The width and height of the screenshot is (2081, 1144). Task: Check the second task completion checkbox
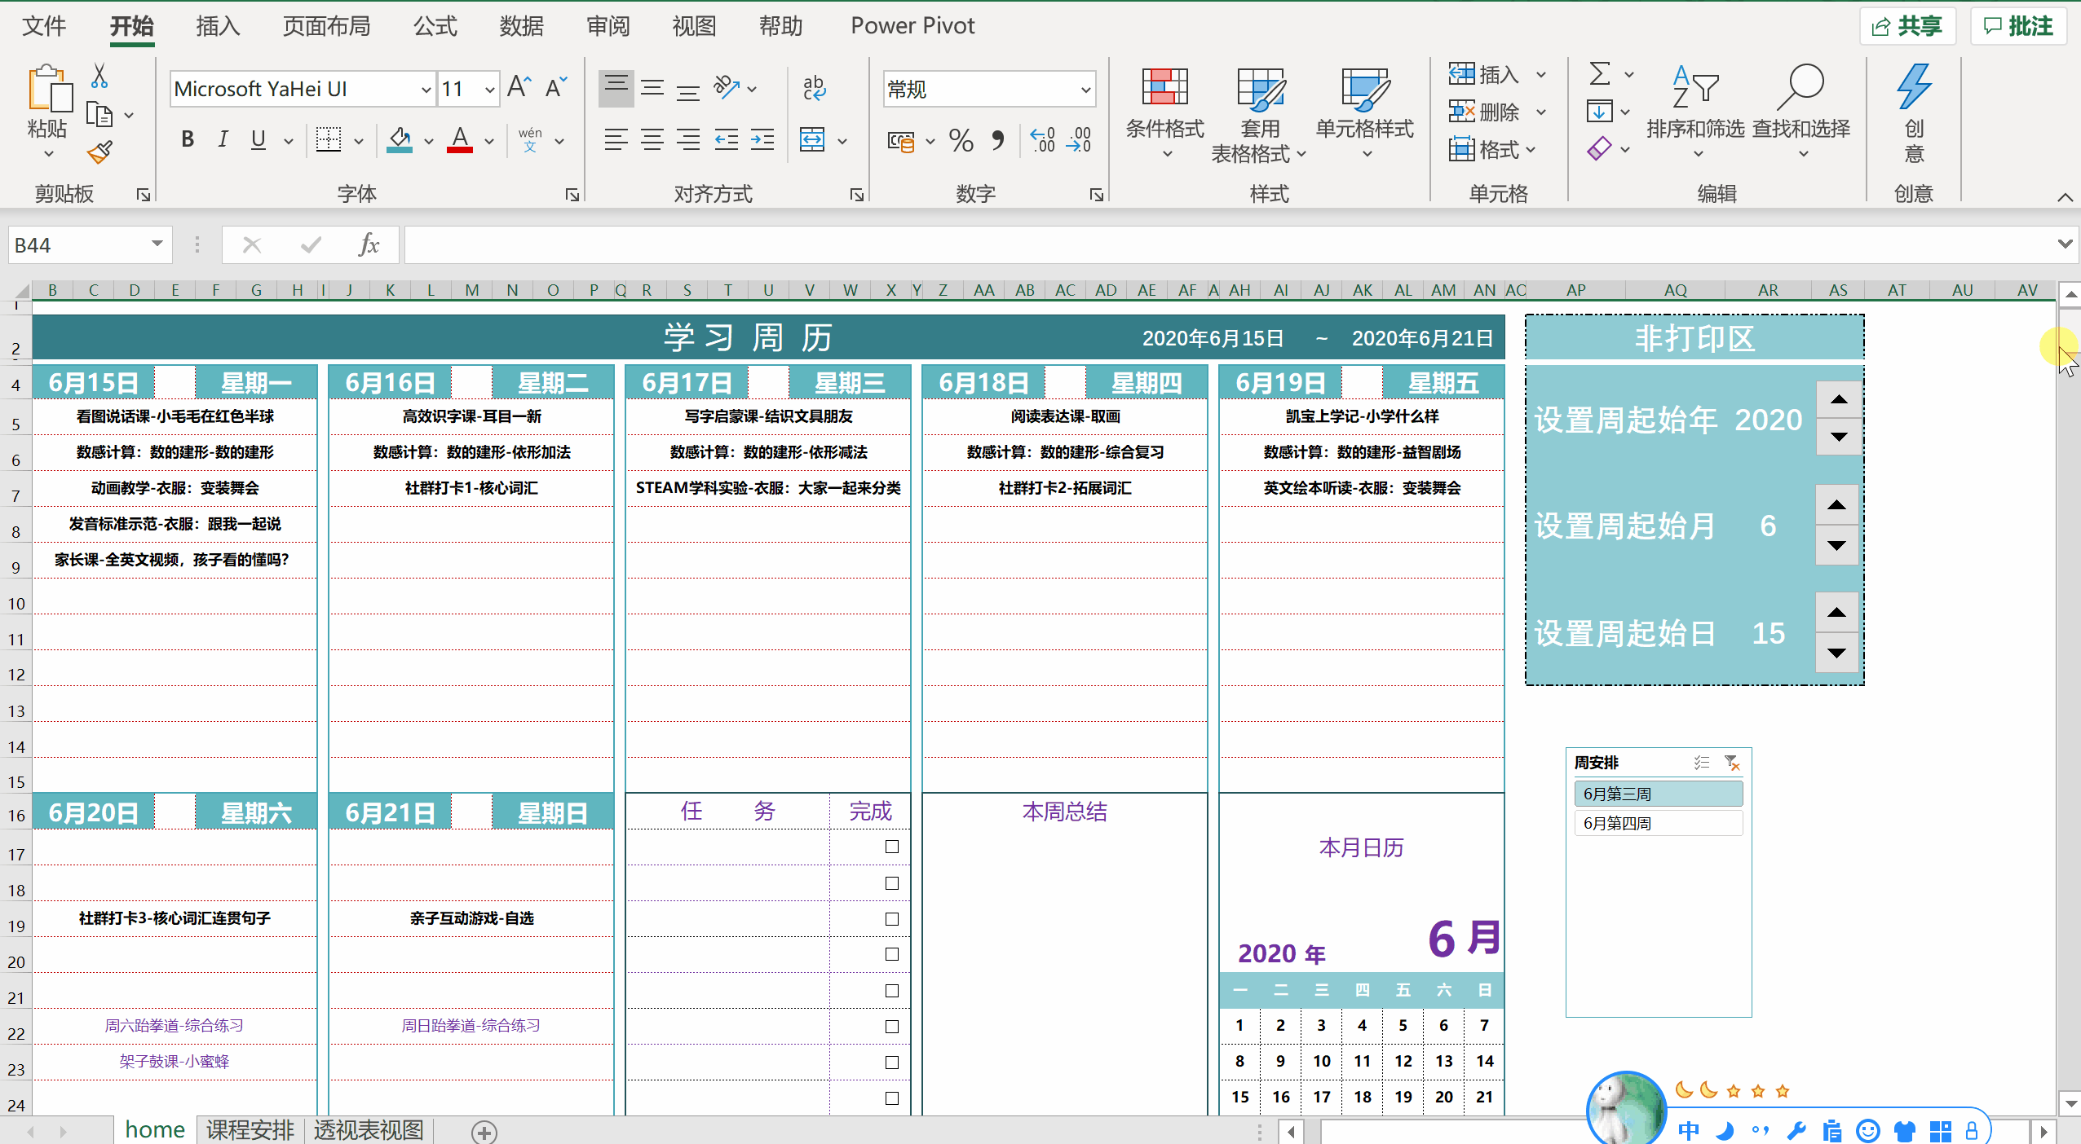coord(892,883)
